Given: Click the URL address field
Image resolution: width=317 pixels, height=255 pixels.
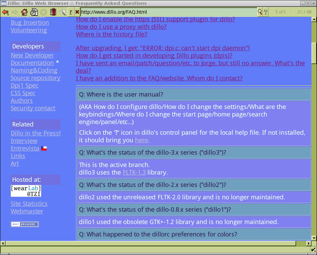Looking at the screenshot, I should pos(168,12).
